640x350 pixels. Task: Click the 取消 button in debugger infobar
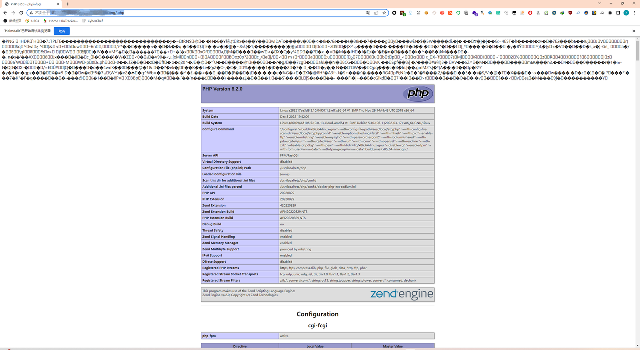(62, 31)
